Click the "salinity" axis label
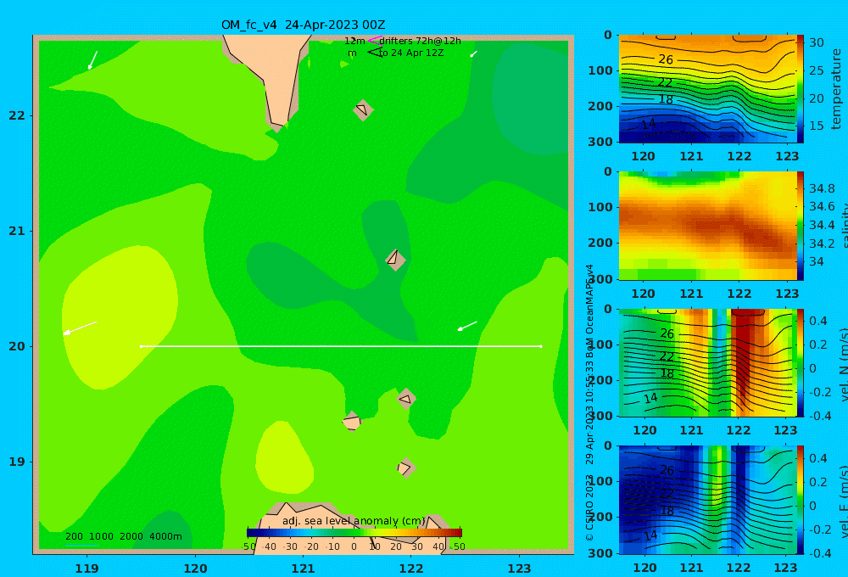Screen dimensions: 848x577 843,226
